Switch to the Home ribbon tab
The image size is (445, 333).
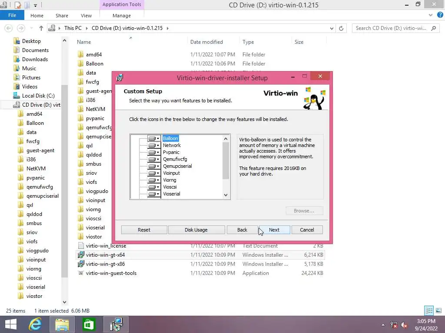point(37,16)
